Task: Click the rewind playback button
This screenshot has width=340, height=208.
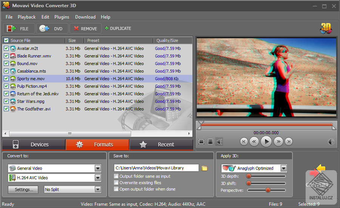Action: tap(254, 142)
